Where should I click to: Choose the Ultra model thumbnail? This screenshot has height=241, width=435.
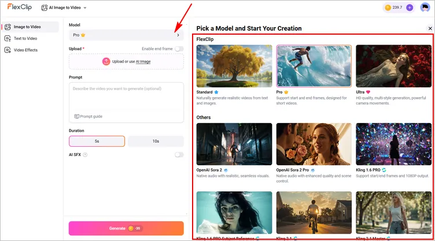[x=394, y=66]
